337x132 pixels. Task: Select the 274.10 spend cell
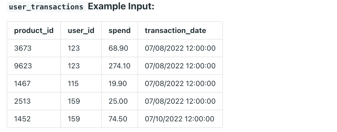tap(120, 66)
